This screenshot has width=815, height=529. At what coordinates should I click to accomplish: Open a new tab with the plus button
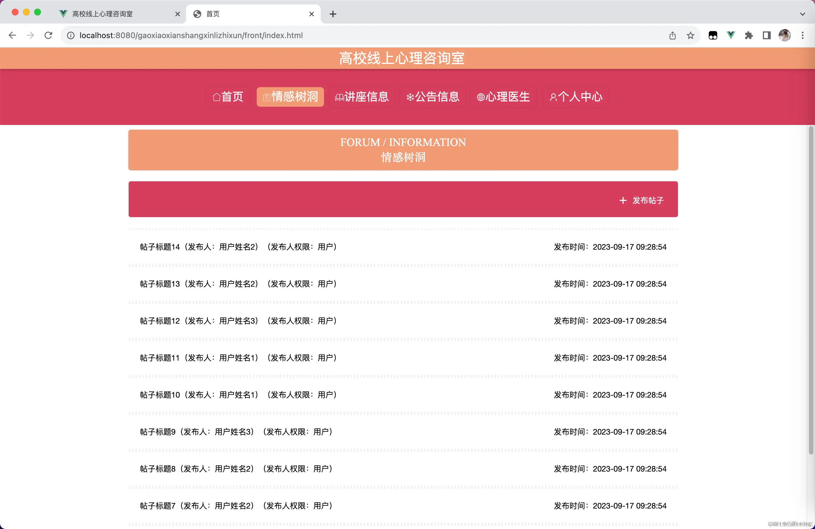pos(332,14)
